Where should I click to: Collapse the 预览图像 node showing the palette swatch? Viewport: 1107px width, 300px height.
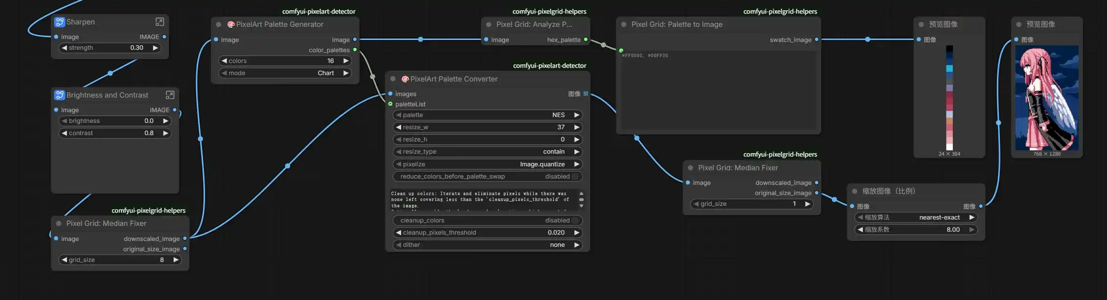921,24
